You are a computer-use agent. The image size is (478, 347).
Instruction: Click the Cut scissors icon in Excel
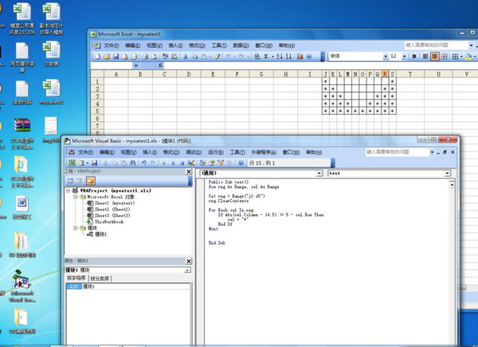[x=186, y=57]
